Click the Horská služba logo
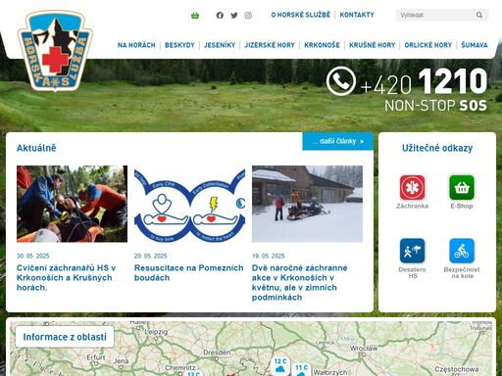502x376 pixels. [x=55, y=51]
